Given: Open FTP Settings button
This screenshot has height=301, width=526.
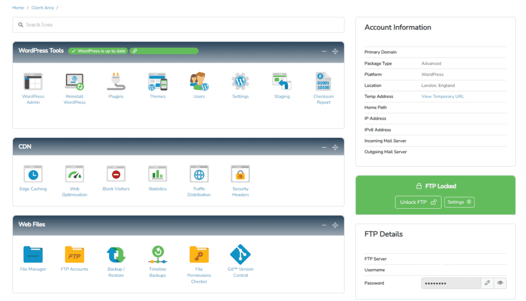Looking at the screenshot, I should tap(459, 202).
